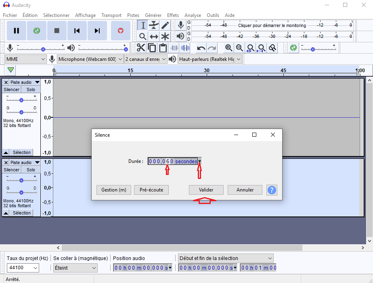Toggle Silencer on the first audio track
This screenshot has width=373, height=283.
(x=12, y=89)
